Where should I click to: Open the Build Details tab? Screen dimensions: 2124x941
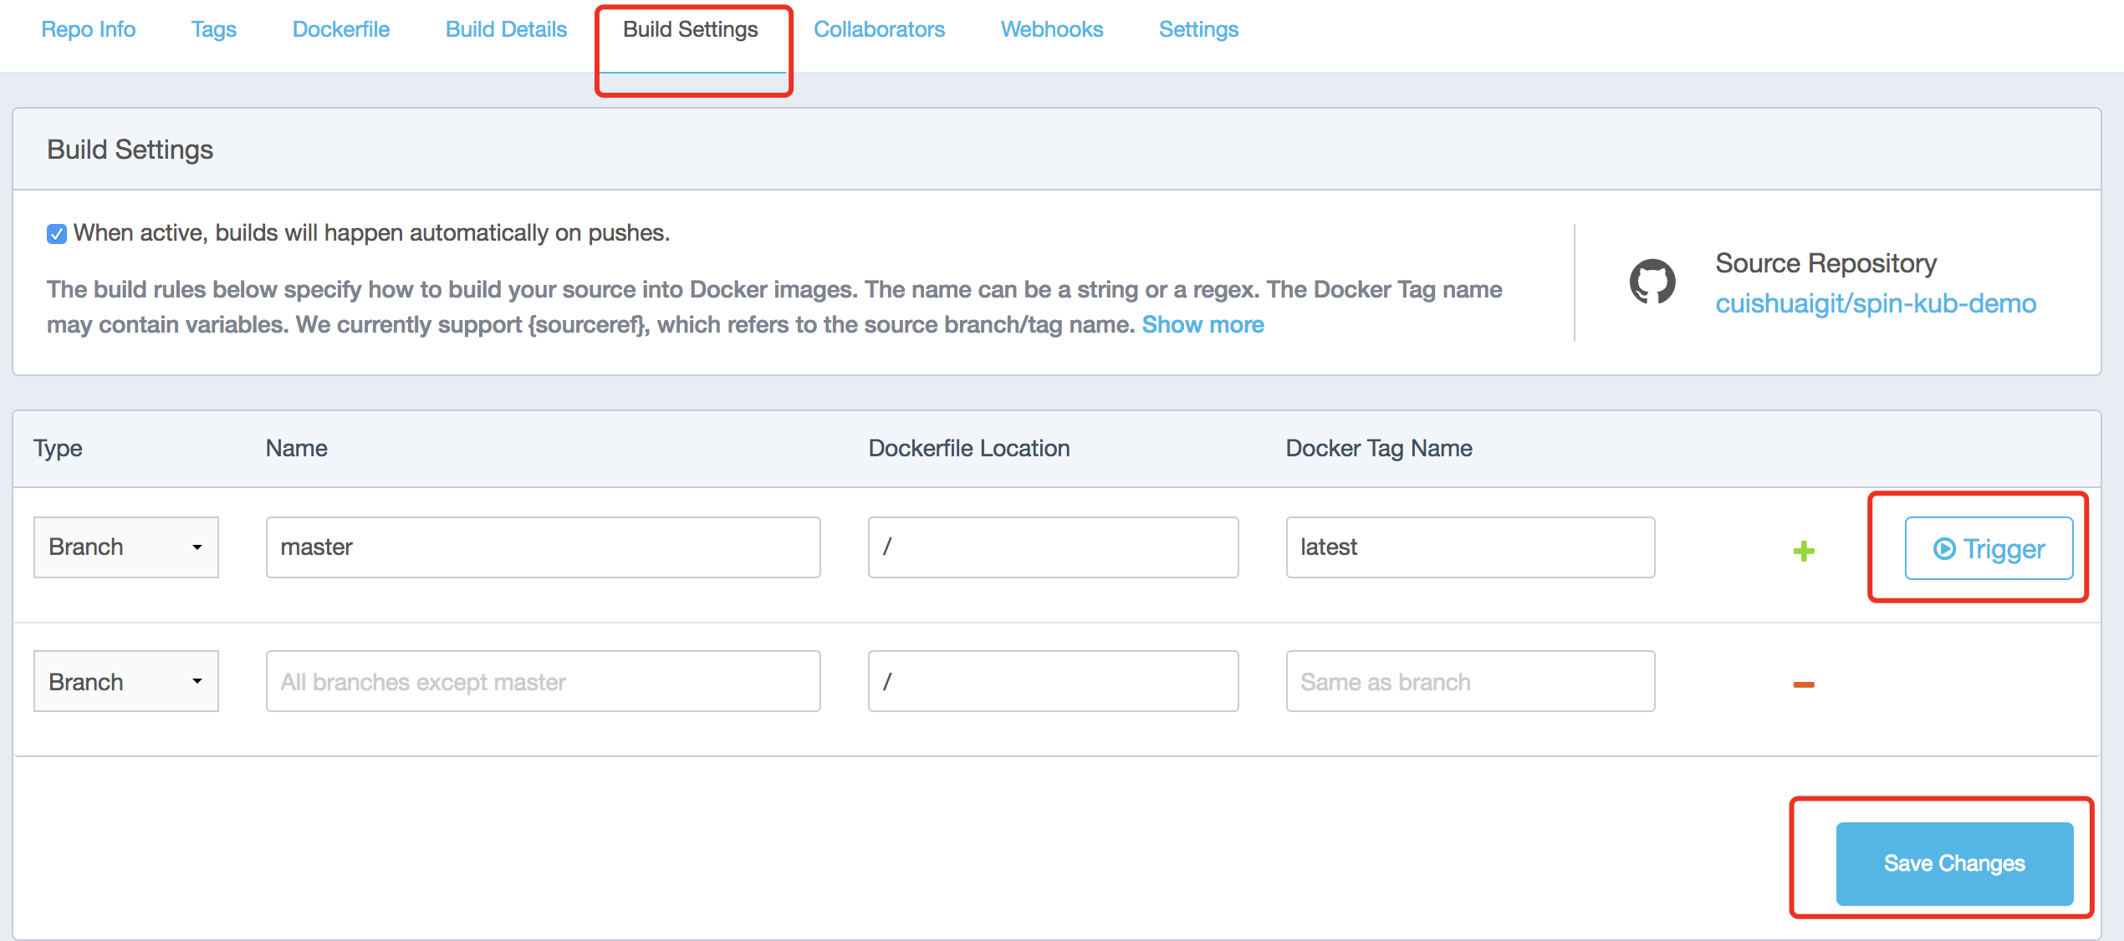(x=506, y=29)
